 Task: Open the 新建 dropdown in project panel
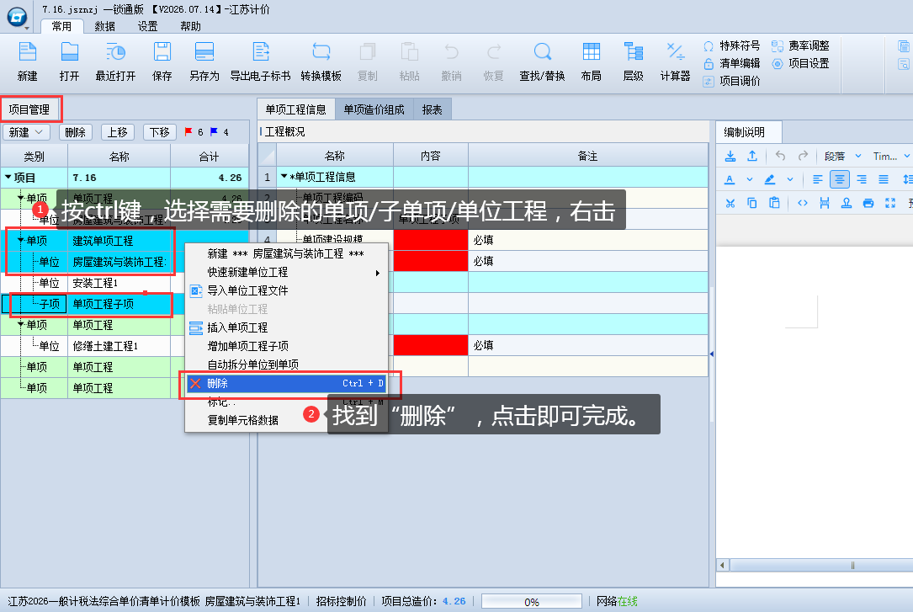click(x=26, y=132)
